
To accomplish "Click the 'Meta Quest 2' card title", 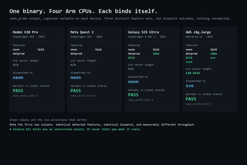I will point(82,32).
